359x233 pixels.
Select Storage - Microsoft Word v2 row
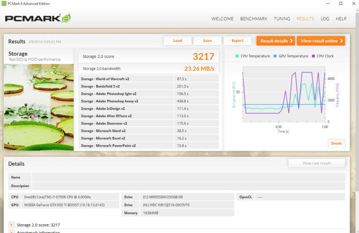click(x=148, y=131)
